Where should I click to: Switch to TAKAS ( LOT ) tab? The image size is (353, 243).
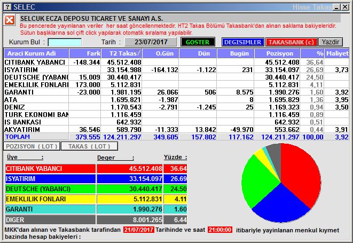point(89,146)
